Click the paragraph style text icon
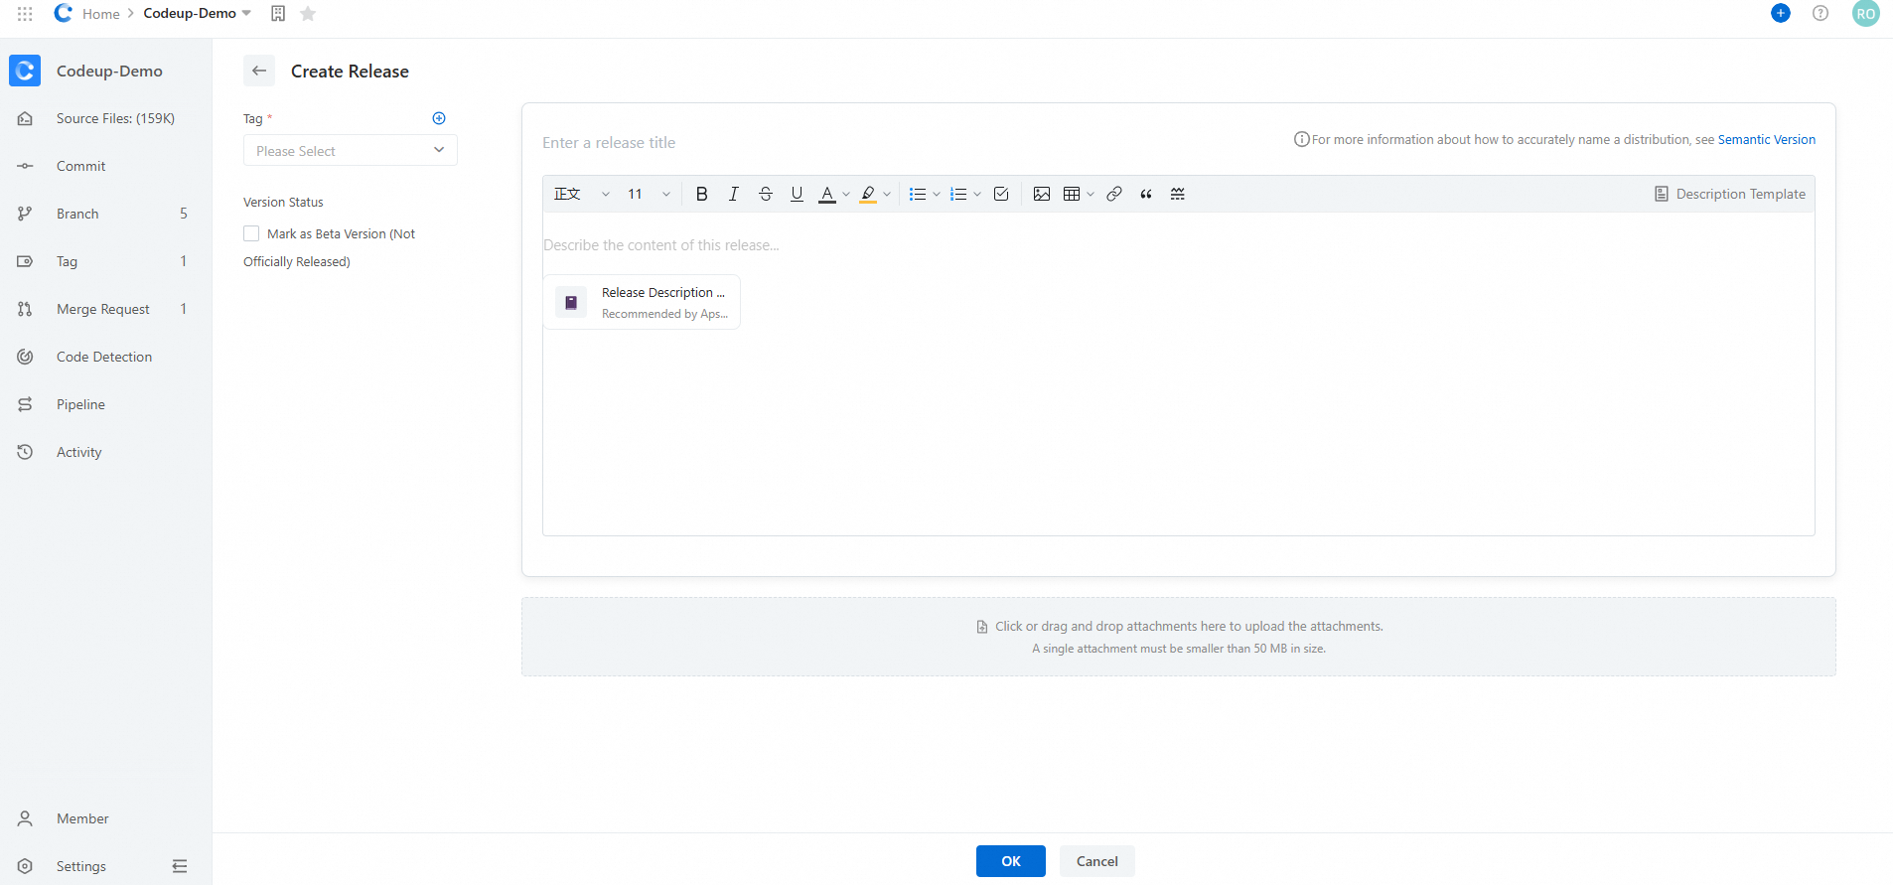1893x885 pixels. [x=567, y=194]
